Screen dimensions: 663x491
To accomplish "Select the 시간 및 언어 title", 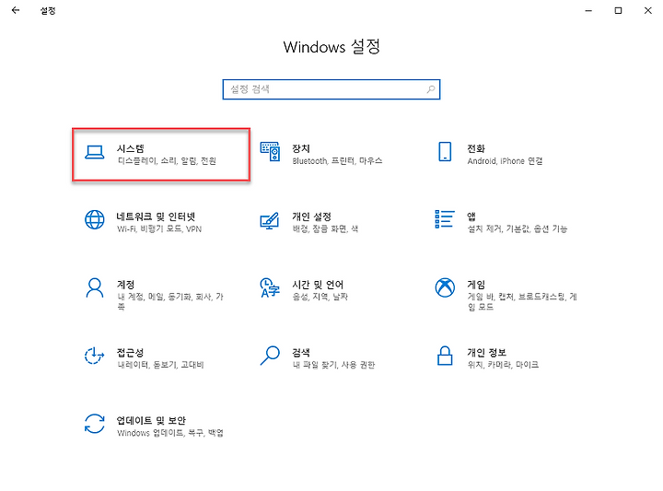I will tap(318, 285).
